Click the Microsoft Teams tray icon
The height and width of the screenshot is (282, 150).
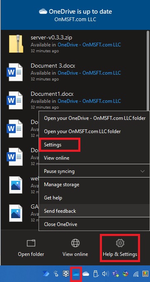116,274
